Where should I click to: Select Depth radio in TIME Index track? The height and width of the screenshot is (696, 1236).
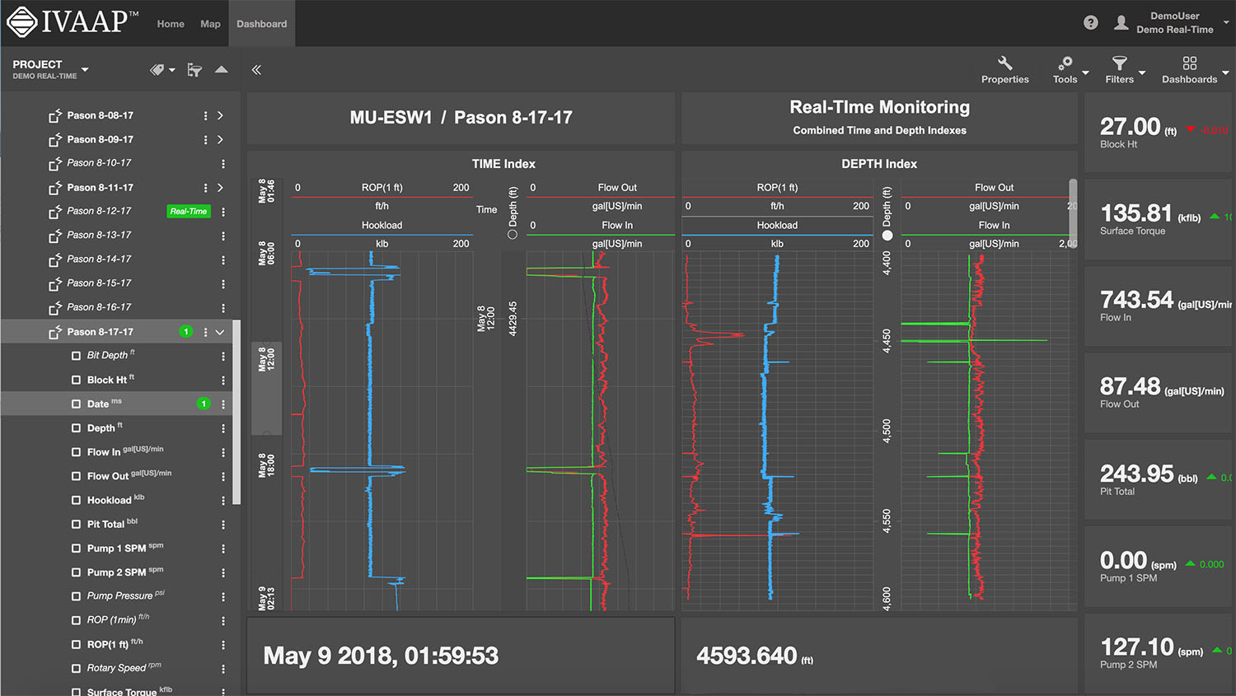click(513, 235)
